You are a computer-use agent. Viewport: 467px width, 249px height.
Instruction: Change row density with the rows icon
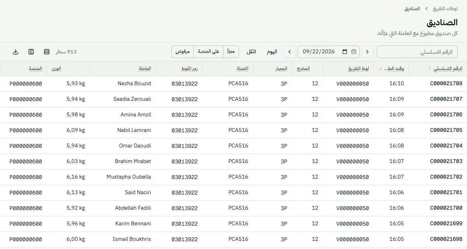click(47, 52)
